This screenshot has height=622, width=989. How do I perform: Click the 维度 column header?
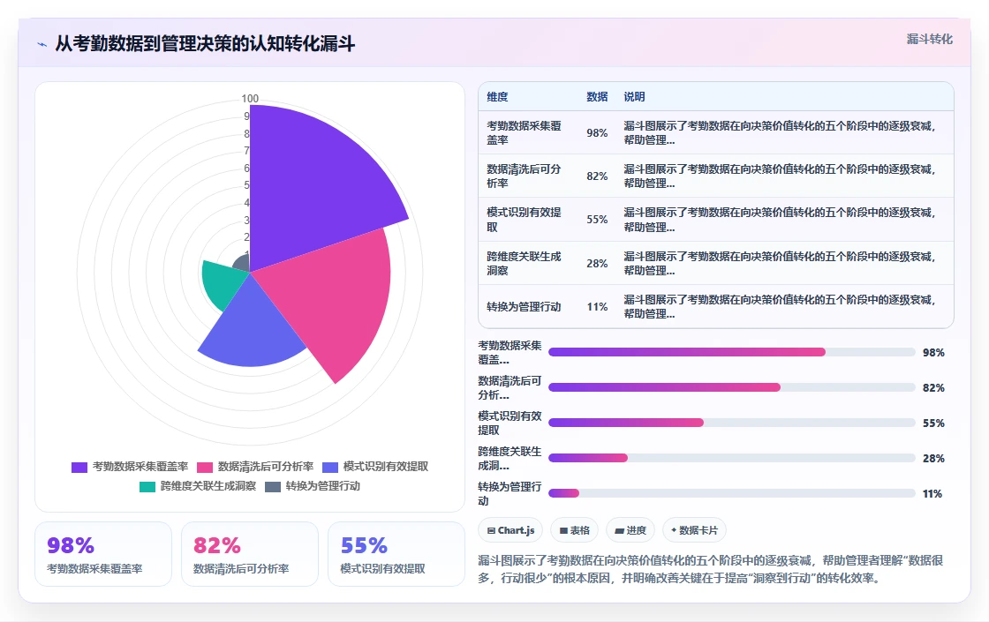click(497, 97)
